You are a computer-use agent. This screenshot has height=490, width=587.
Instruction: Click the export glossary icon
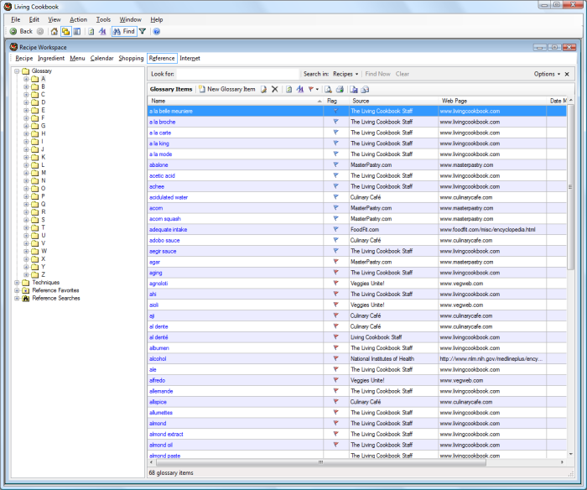[365, 89]
